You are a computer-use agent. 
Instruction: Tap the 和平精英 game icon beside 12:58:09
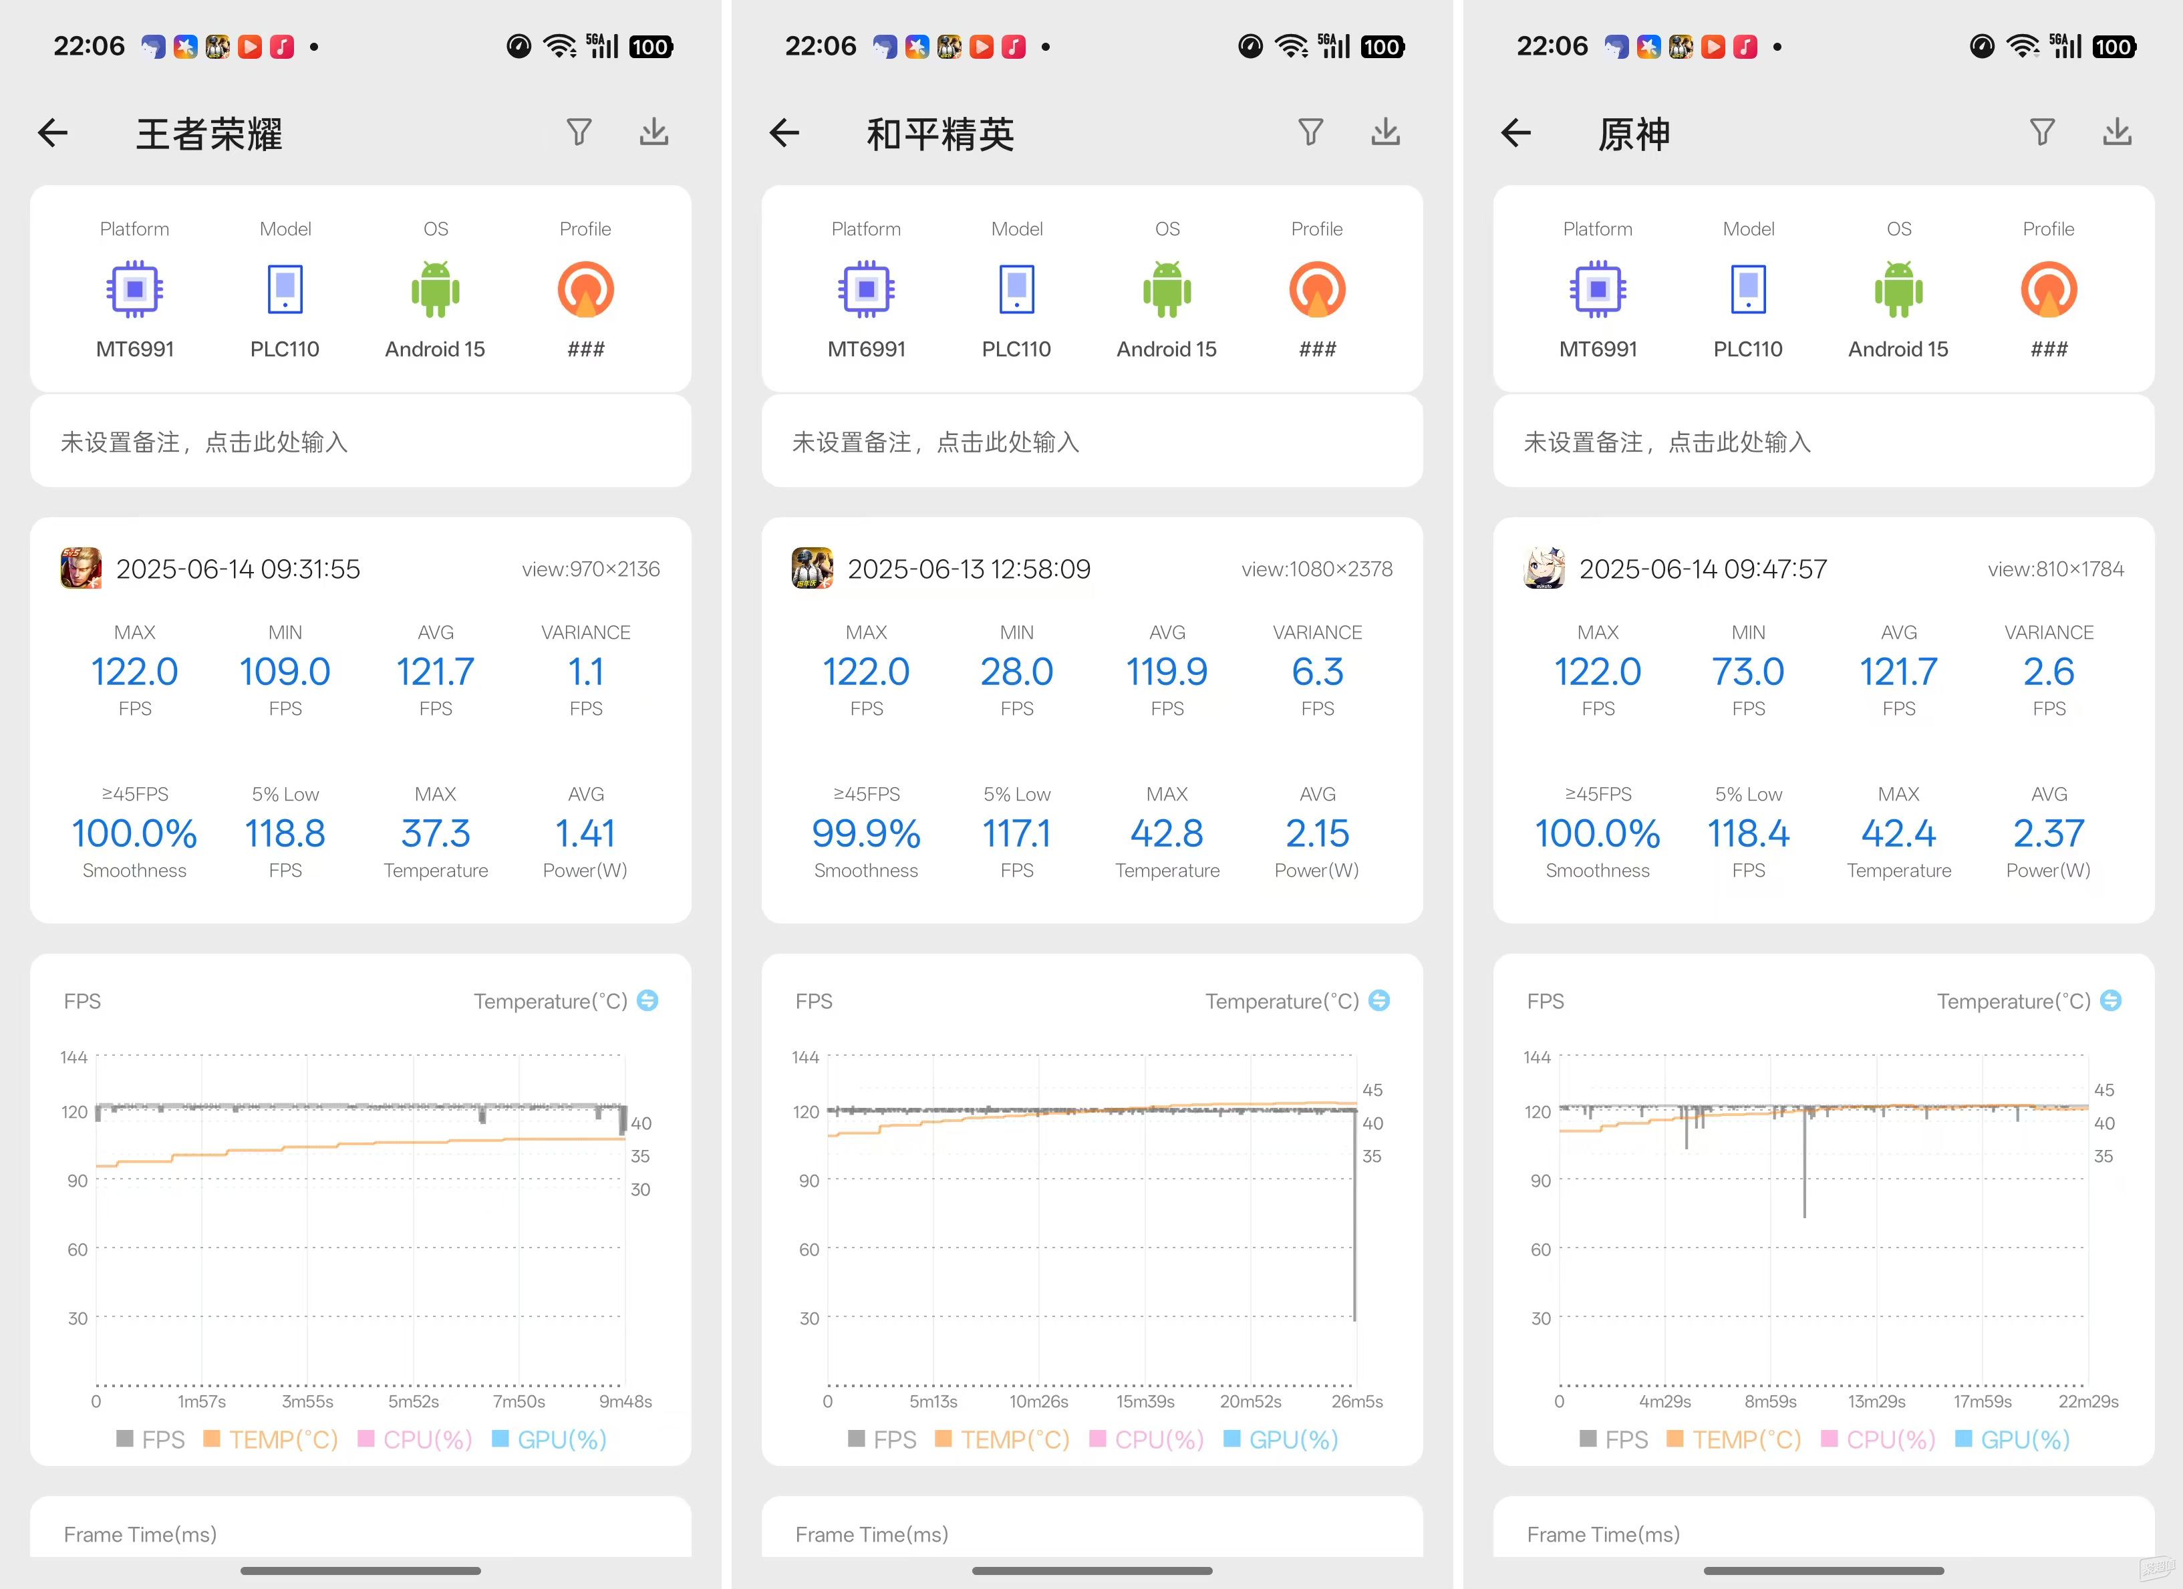click(x=813, y=568)
